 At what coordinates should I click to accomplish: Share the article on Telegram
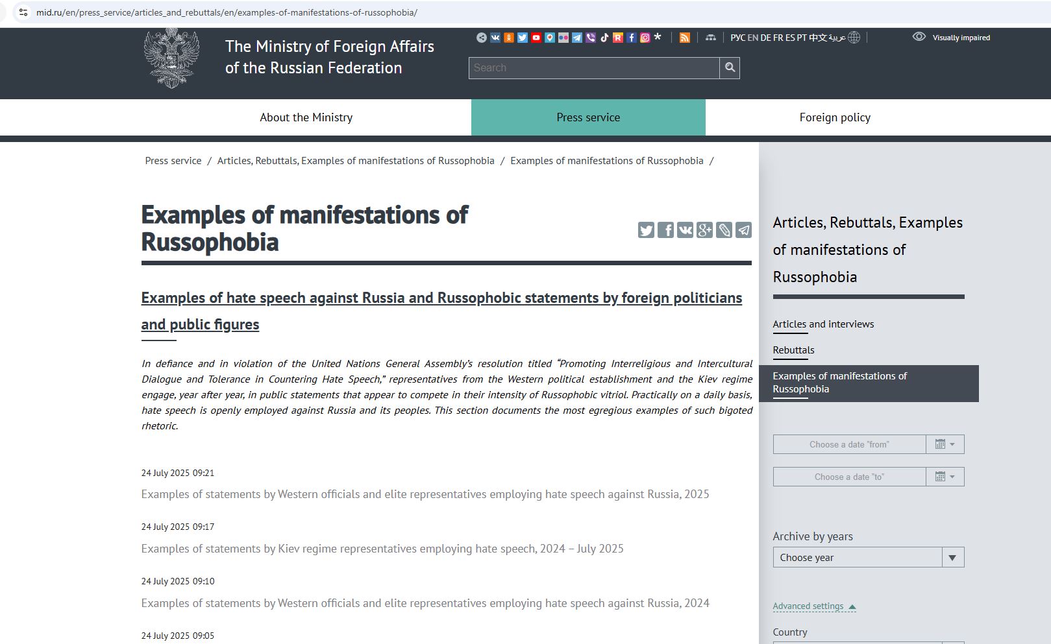point(744,230)
